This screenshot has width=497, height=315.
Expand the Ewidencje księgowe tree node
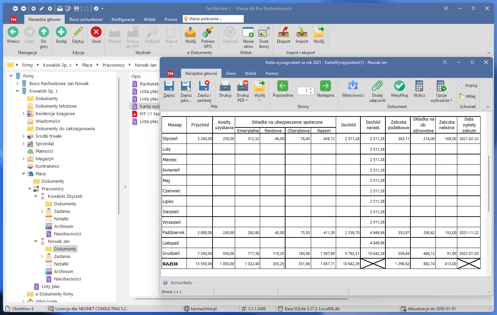tap(23, 114)
